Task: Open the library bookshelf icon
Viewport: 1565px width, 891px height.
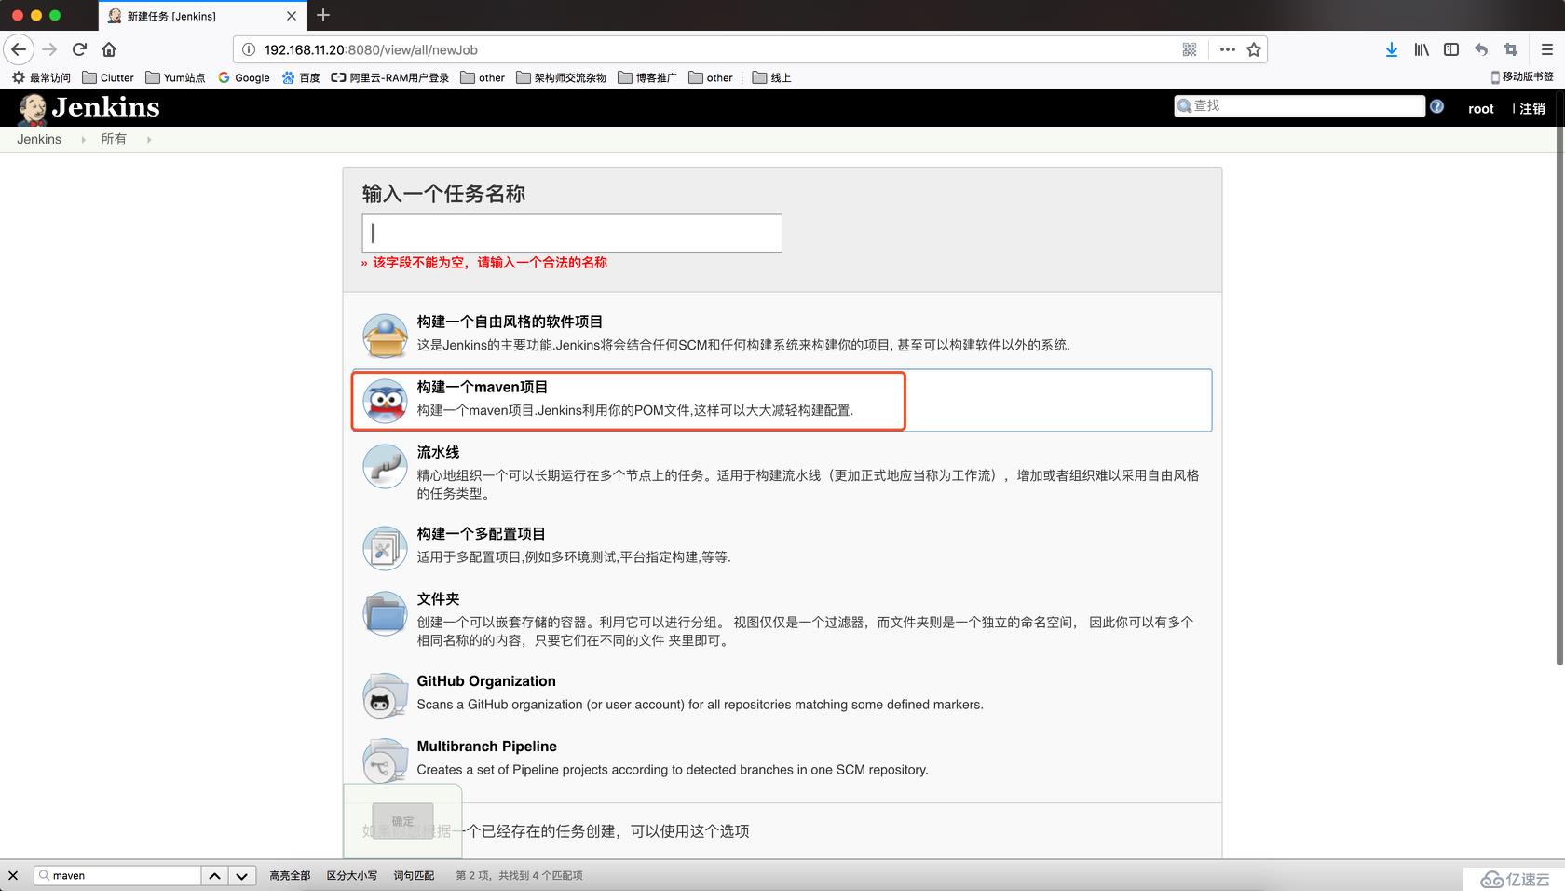Action: (1422, 49)
